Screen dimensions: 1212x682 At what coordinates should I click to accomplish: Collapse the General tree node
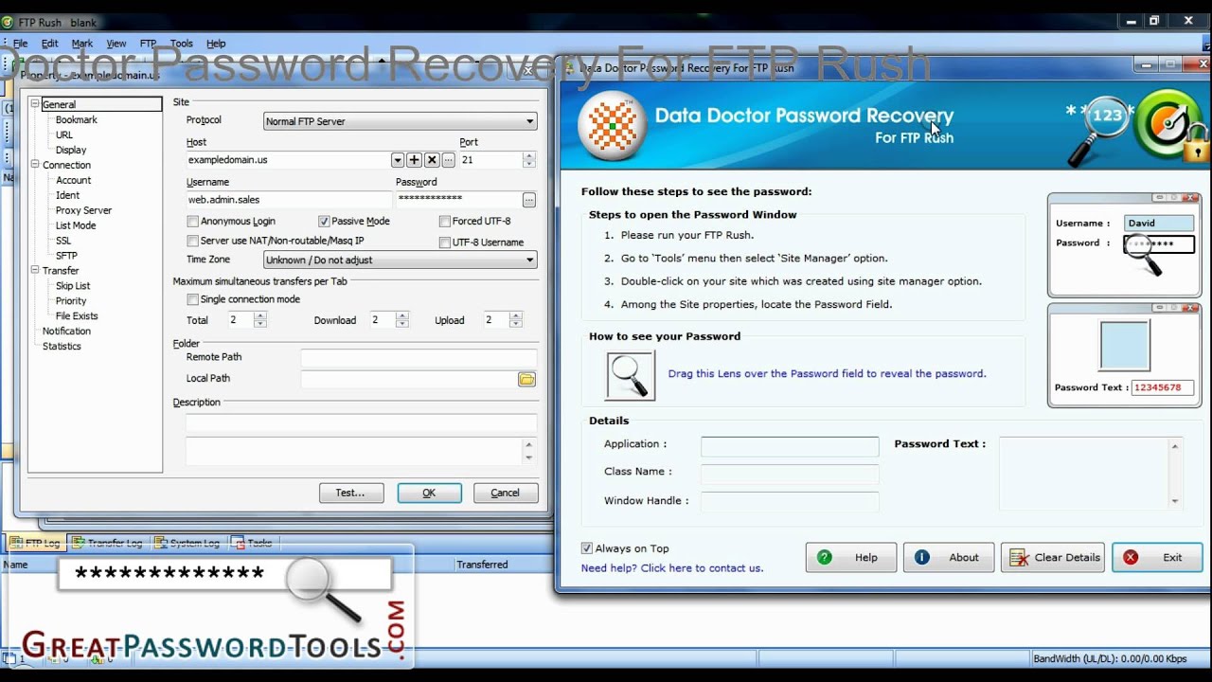(35, 104)
